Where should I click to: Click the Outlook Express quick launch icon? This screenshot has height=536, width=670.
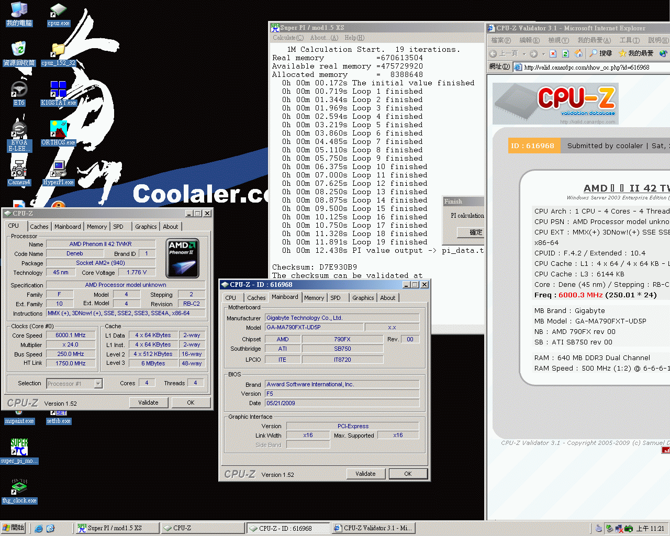(x=50, y=529)
